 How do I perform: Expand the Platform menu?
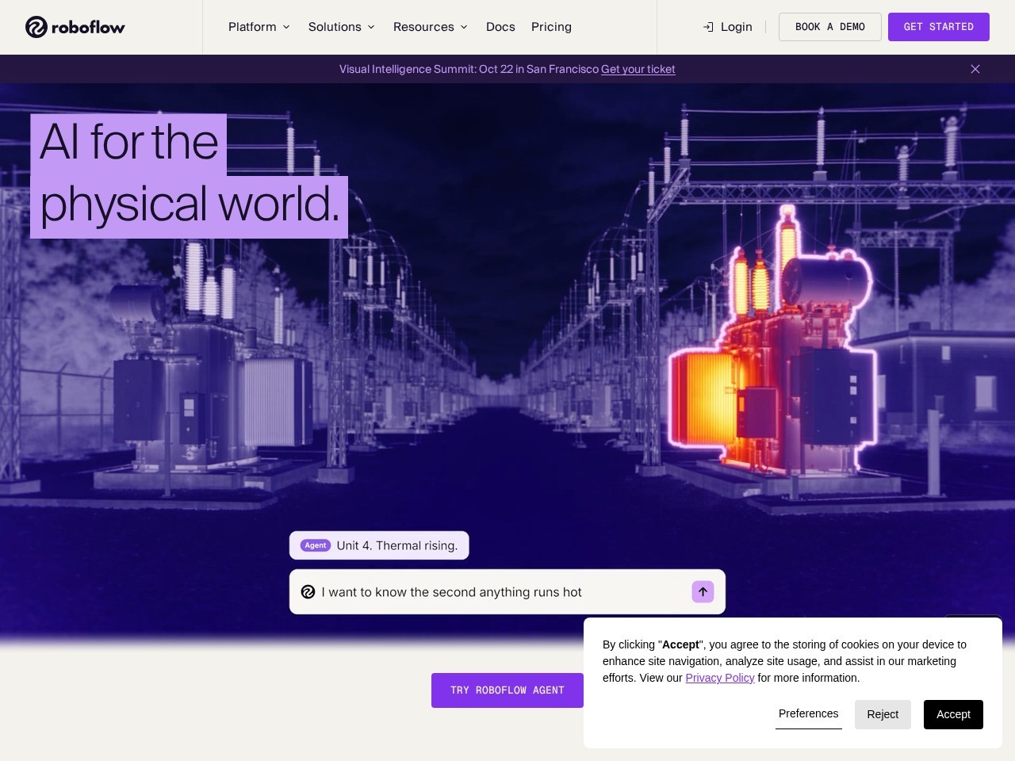[x=259, y=27]
